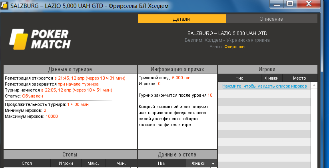Click the max players value 10000

pos(52,116)
